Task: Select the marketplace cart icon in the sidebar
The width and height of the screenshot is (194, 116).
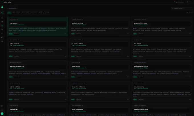Action: click(2, 26)
